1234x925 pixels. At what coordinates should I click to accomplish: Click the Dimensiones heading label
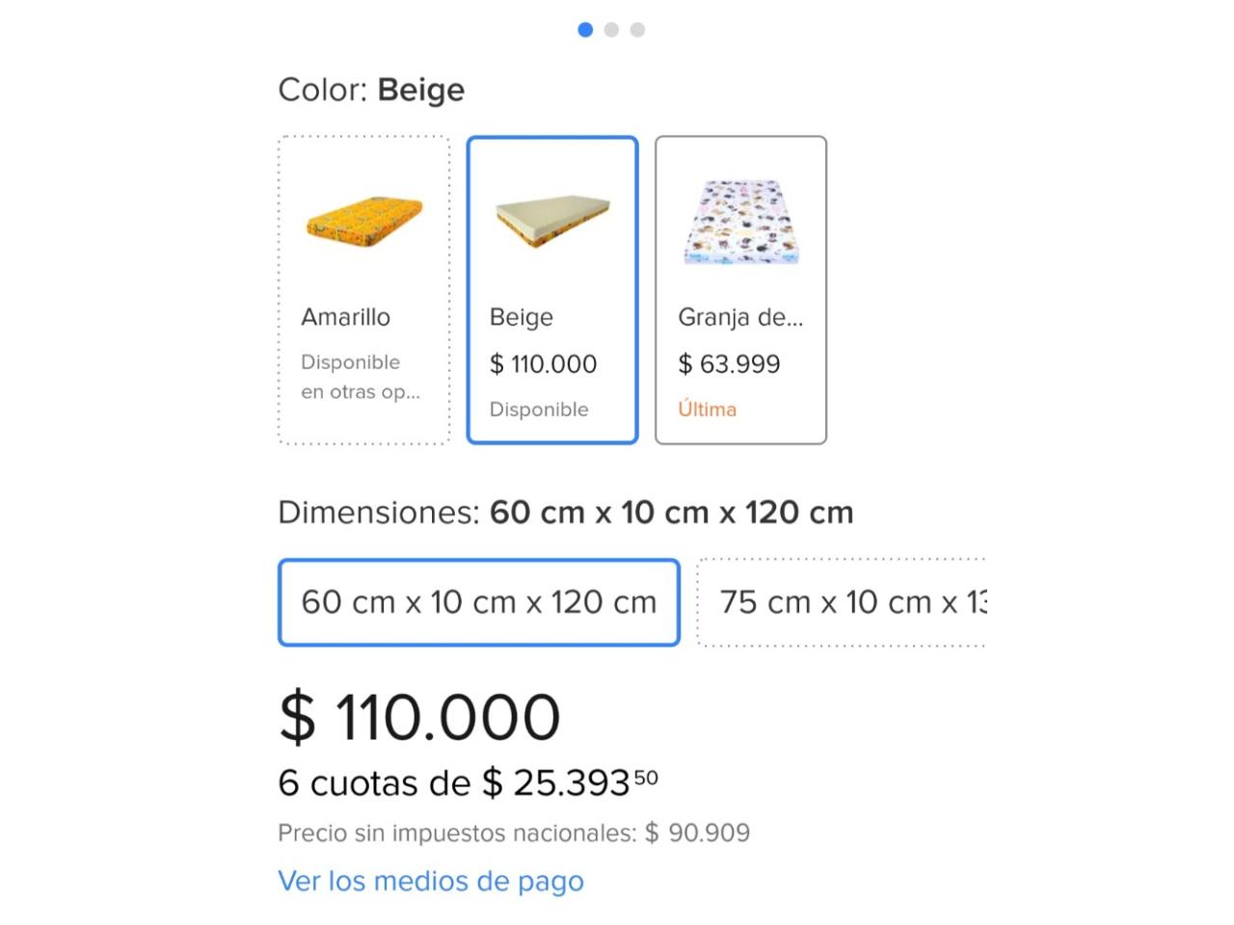pos(378,513)
